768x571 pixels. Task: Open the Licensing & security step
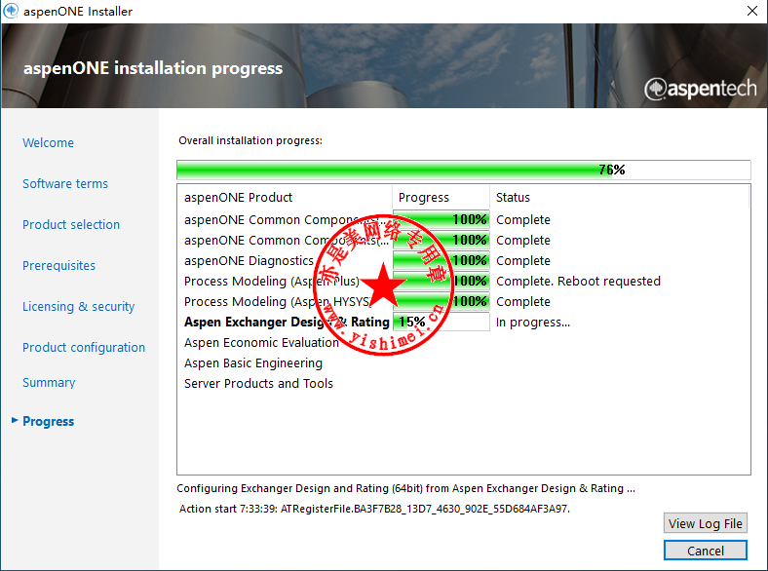click(78, 307)
